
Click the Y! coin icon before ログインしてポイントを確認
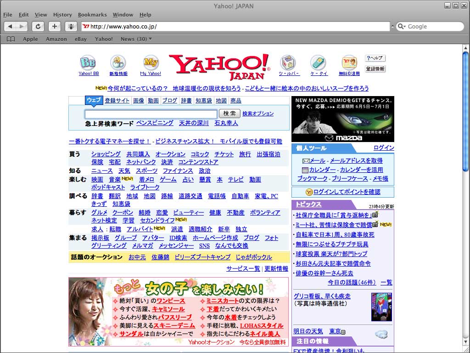(309, 192)
